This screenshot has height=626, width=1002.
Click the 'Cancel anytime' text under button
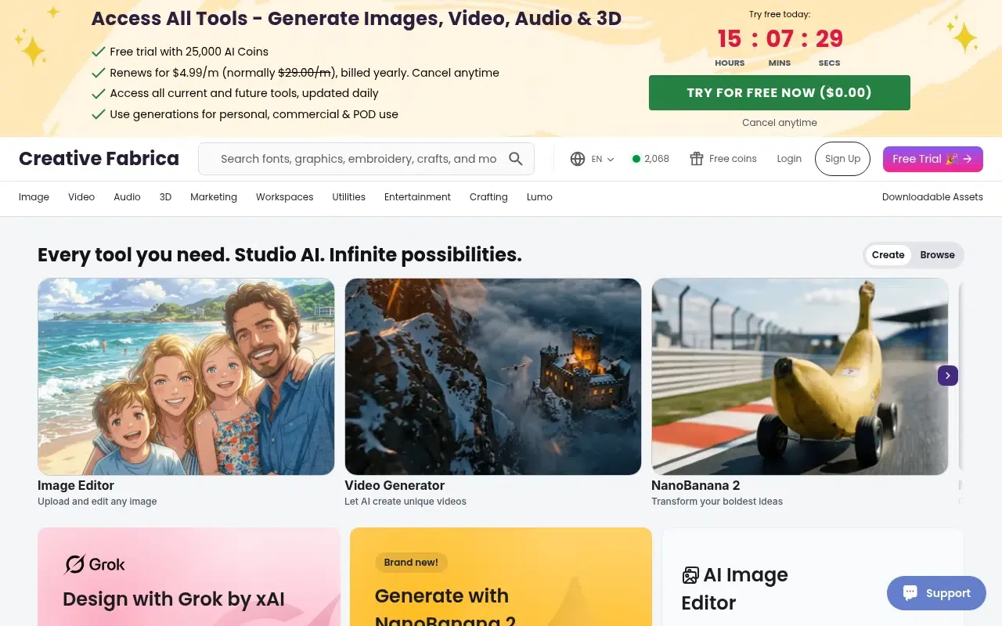(x=780, y=123)
